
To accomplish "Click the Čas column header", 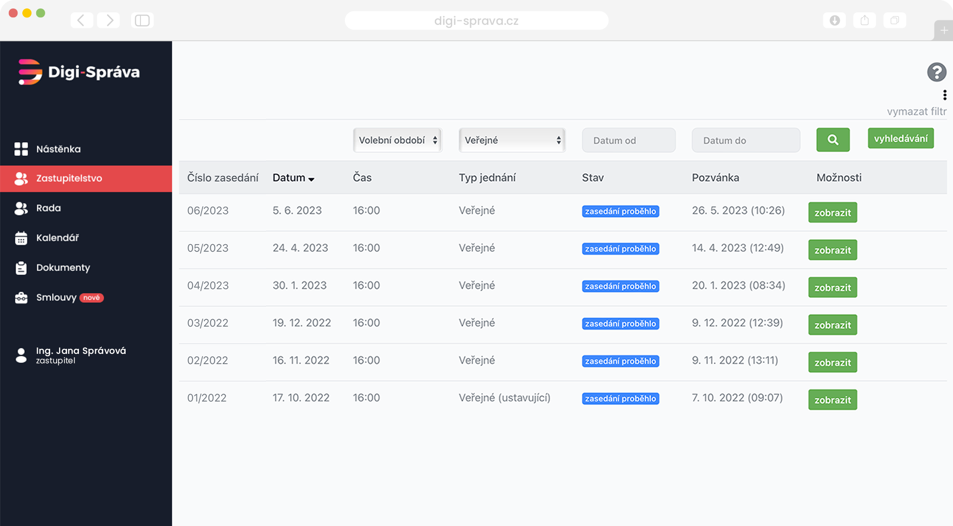I will point(362,178).
